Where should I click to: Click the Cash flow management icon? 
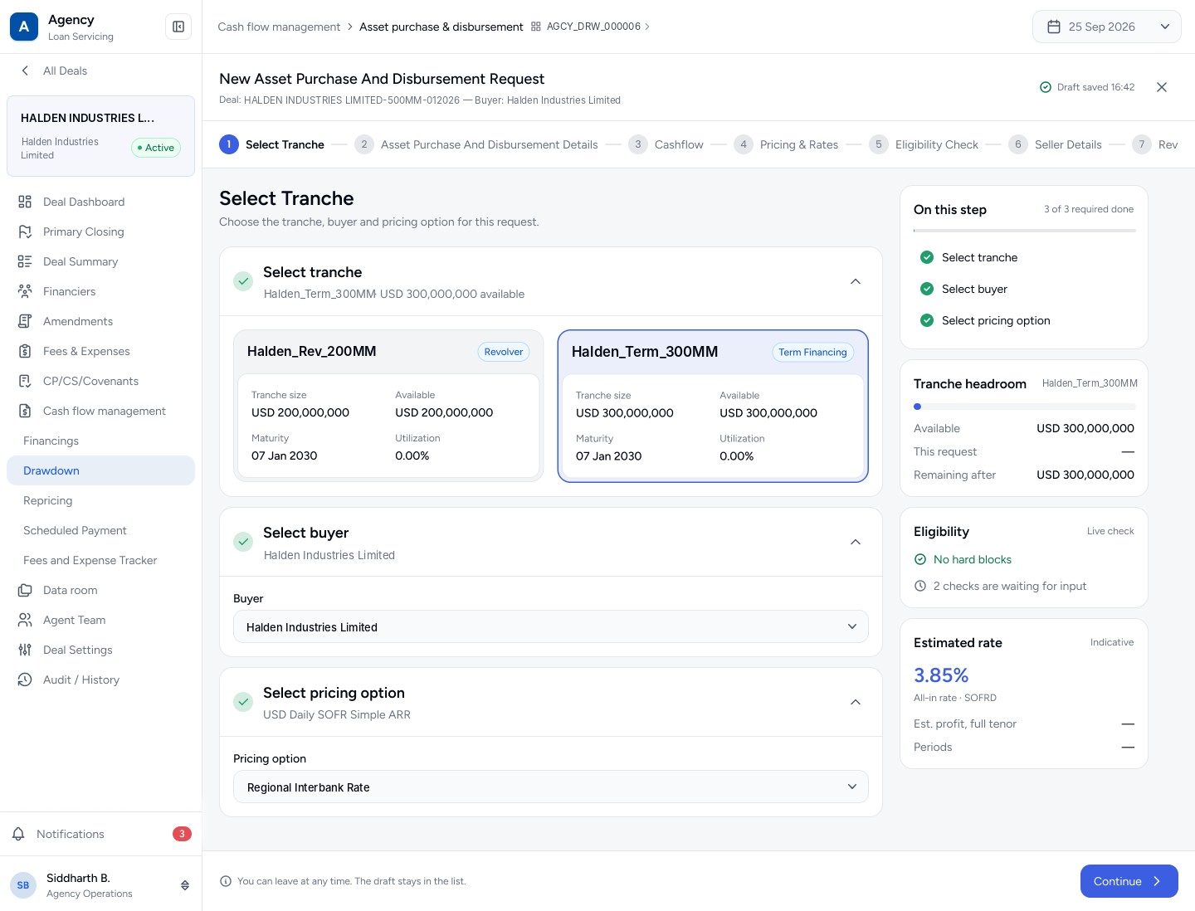pos(25,411)
